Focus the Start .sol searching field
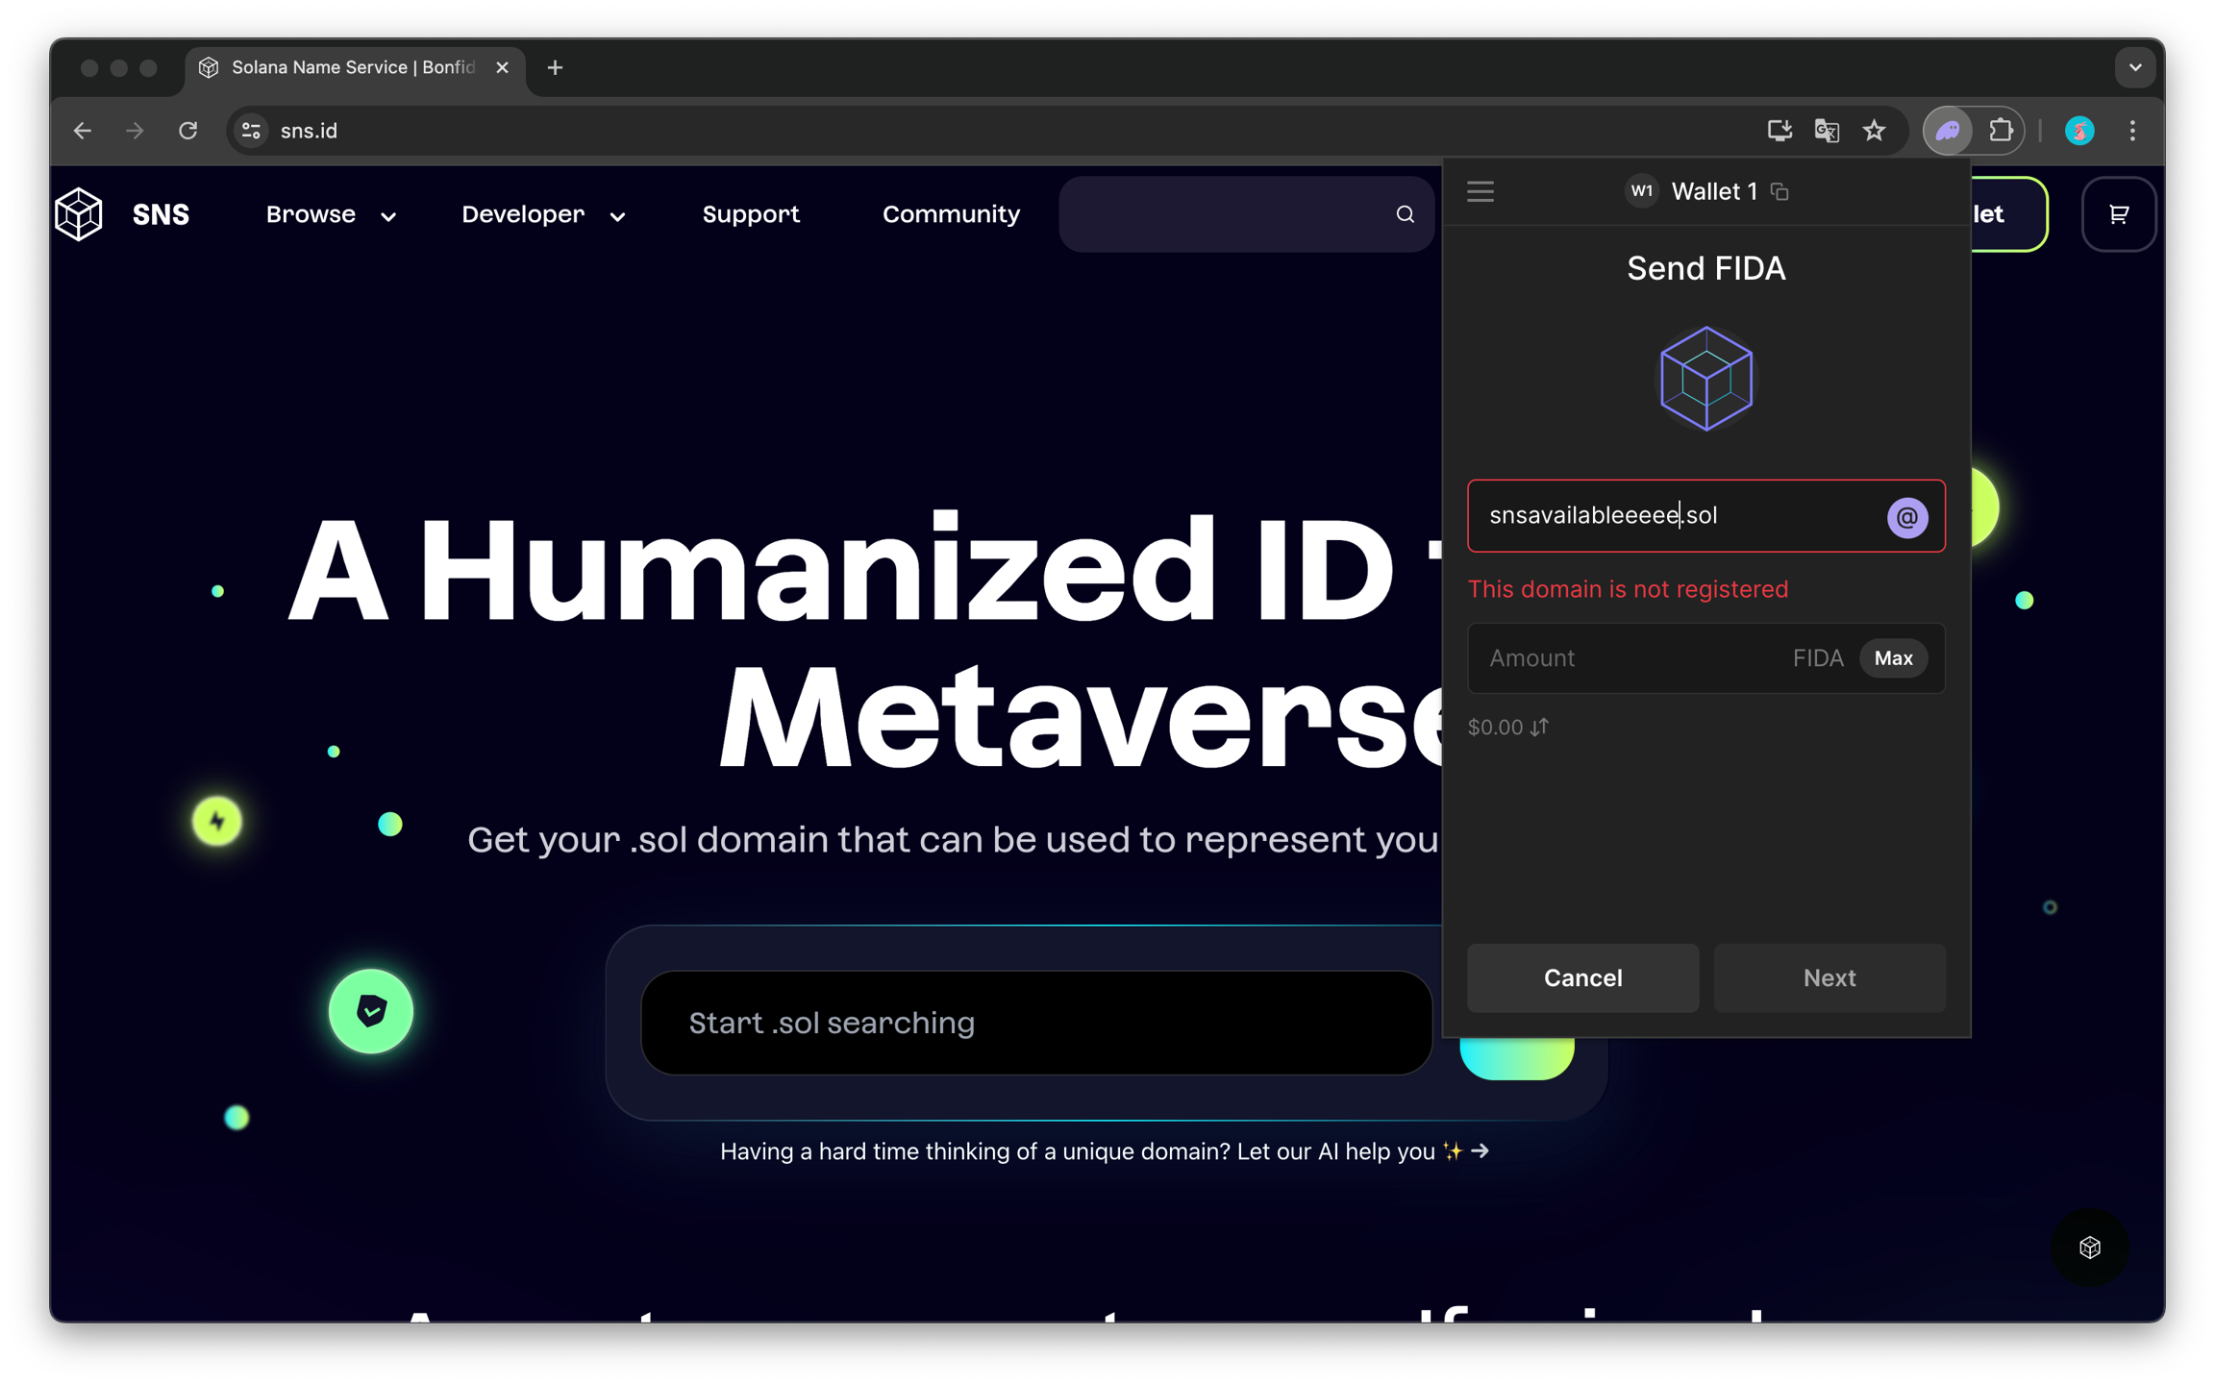Screen dimensions: 2215x1384 pyautogui.click(x=1035, y=1023)
